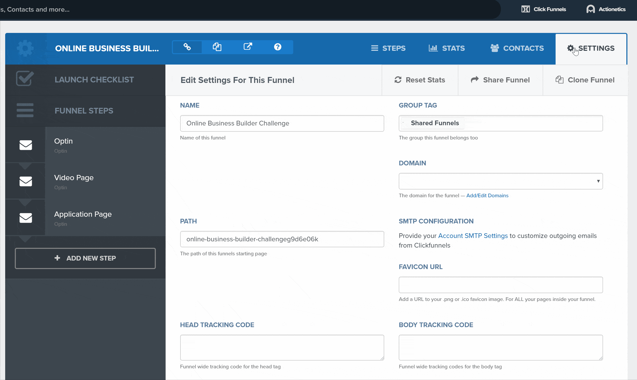Click the Optin step envelope icon
This screenshot has width=637, height=380.
point(26,145)
